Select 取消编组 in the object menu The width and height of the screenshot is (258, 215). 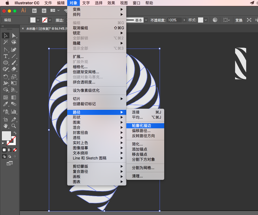pos(97,28)
